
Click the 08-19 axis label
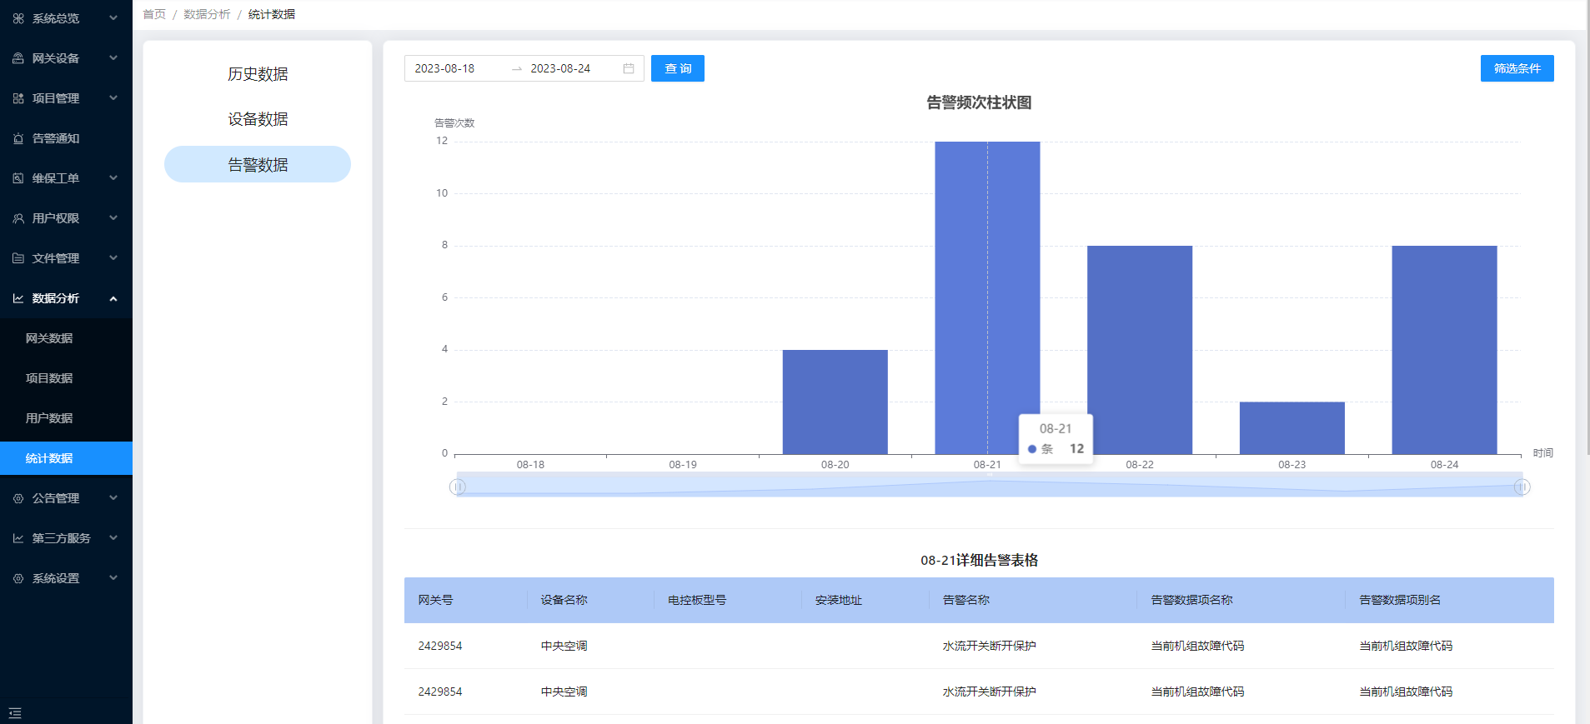pyautogui.click(x=683, y=465)
